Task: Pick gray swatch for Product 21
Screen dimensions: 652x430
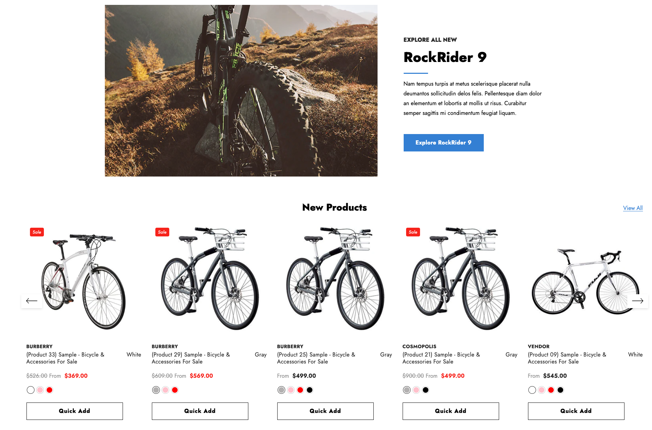Action: coord(407,390)
